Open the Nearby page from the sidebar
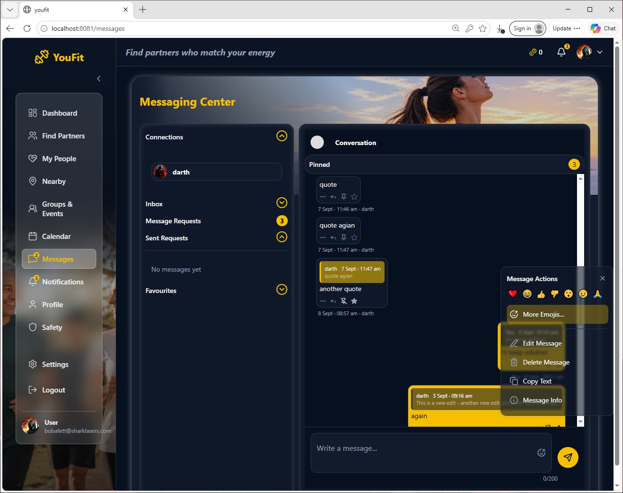This screenshot has height=493, width=623. (x=59, y=181)
